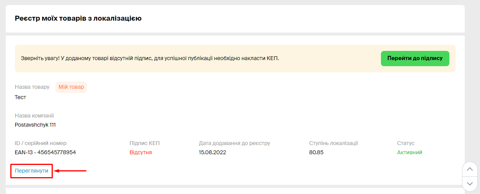480x194 pixels.
Task: Click the red "Відсутня" signature status
Action: [x=140, y=152]
